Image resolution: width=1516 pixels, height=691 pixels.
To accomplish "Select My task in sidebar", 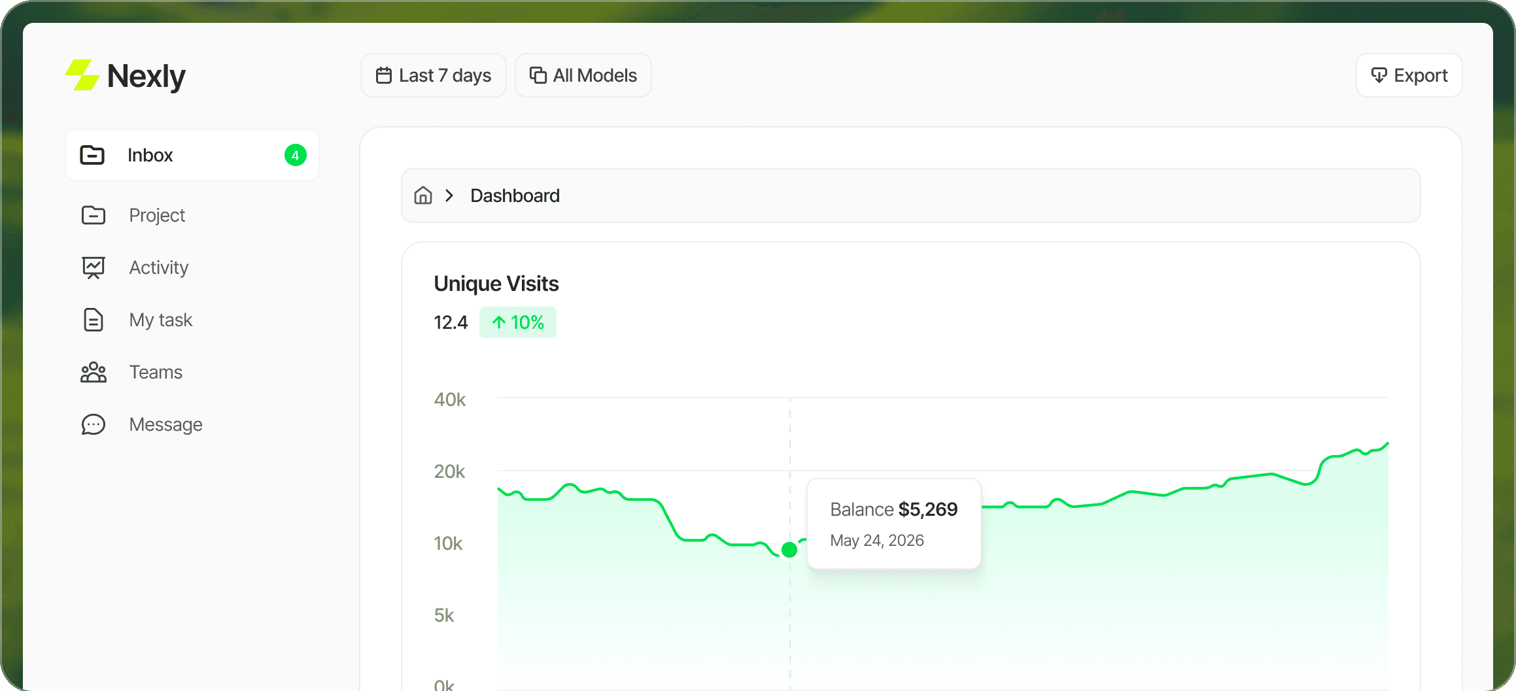I will coord(161,320).
